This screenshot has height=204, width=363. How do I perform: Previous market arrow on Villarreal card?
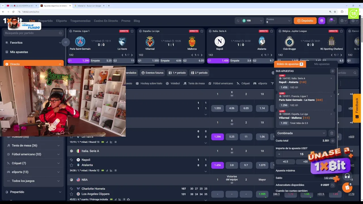coord(192,55)
